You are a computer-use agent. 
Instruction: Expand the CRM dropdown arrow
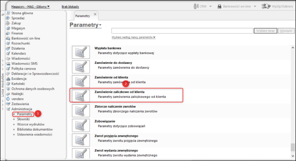[210, 6]
